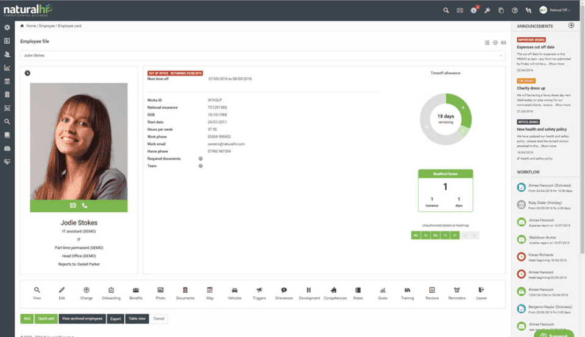Click the View archived employees button
This screenshot has width=585, height=337.
[82, 319]
